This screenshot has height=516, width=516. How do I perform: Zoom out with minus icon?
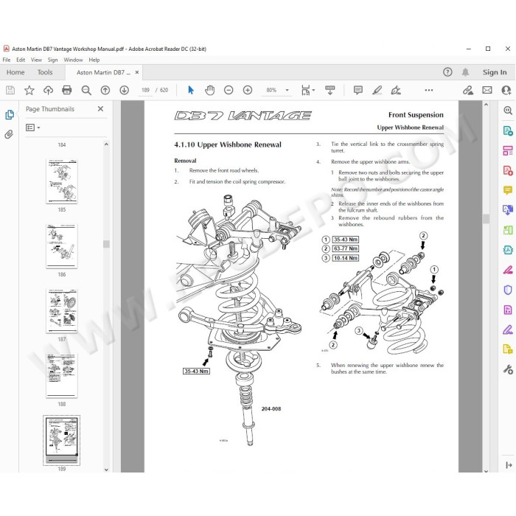click(x=229, y=90)
